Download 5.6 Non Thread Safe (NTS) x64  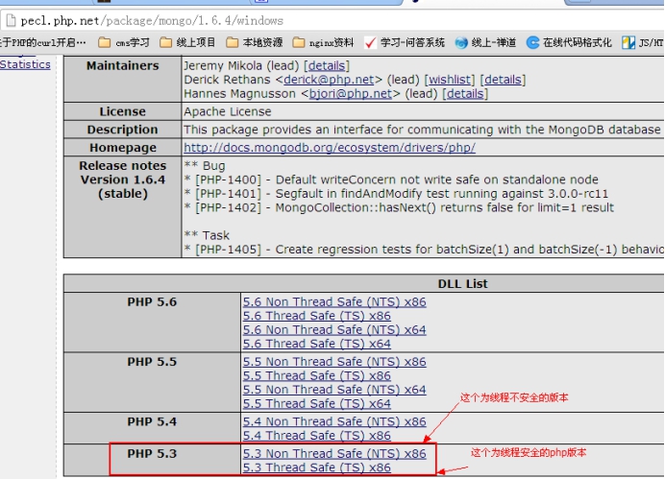tap(334, 330)
